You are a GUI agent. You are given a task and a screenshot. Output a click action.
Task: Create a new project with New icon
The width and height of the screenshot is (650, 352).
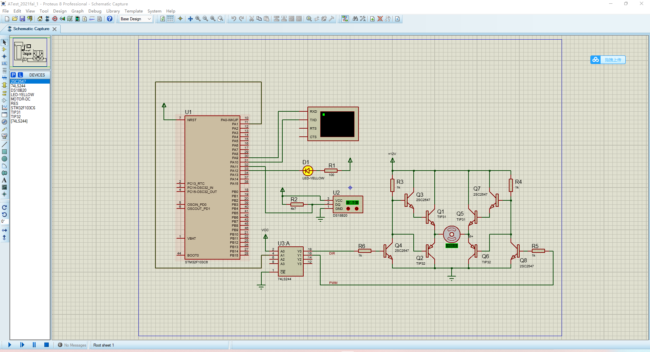[x=7, y=19]
